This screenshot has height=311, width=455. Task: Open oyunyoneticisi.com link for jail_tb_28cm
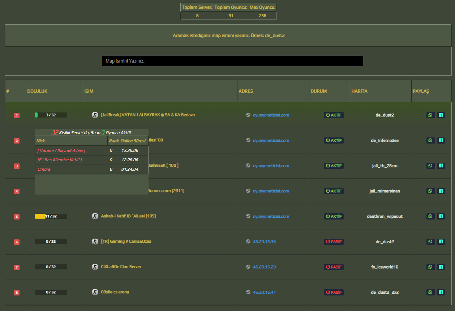coord(271,166)
